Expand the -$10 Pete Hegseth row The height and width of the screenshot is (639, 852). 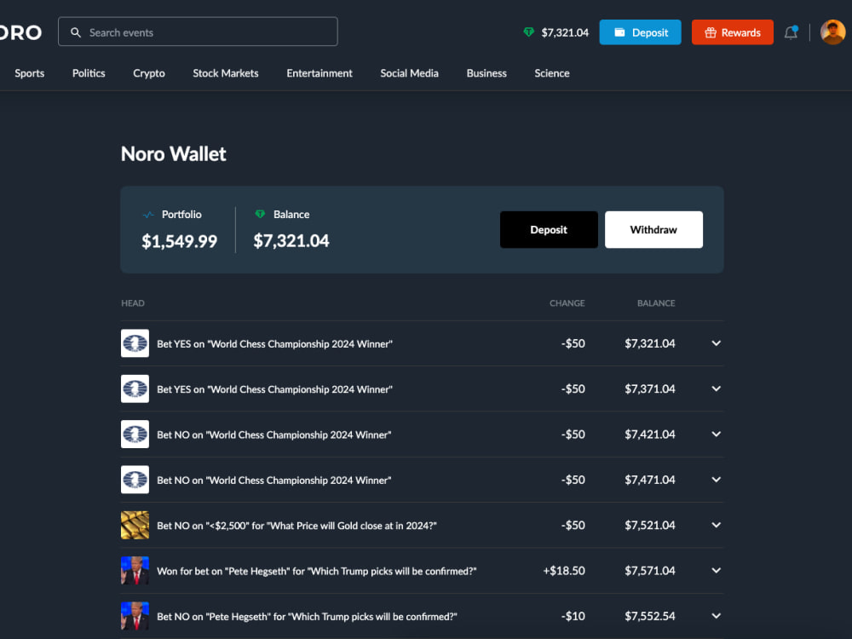717,616
